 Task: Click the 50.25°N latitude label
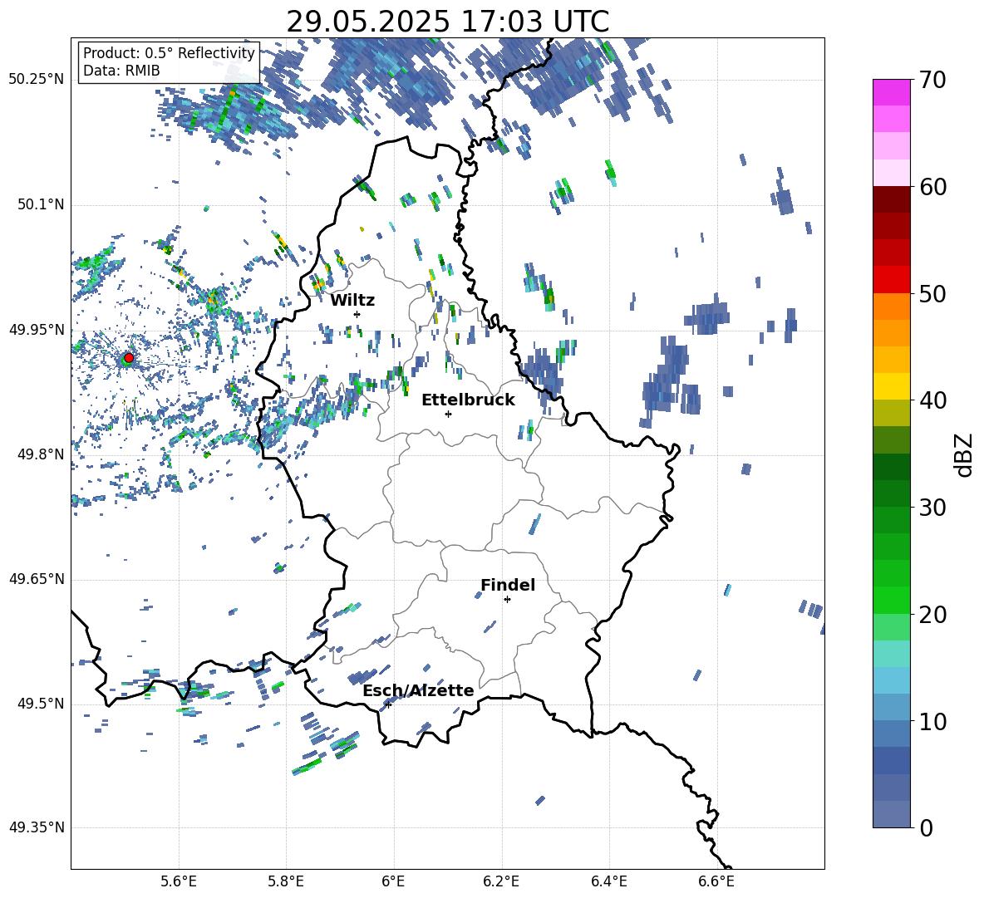(37, 80)
